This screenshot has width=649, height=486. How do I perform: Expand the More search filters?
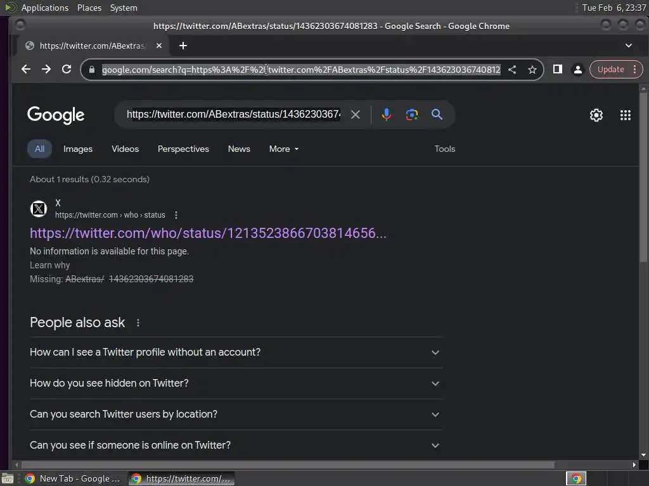(x=284, y=149)
